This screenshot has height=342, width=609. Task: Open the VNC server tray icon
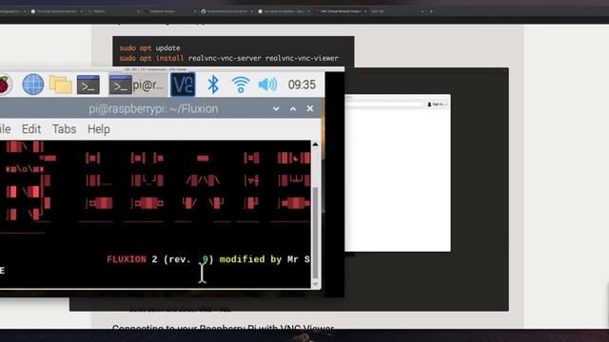tap(183, 85)
